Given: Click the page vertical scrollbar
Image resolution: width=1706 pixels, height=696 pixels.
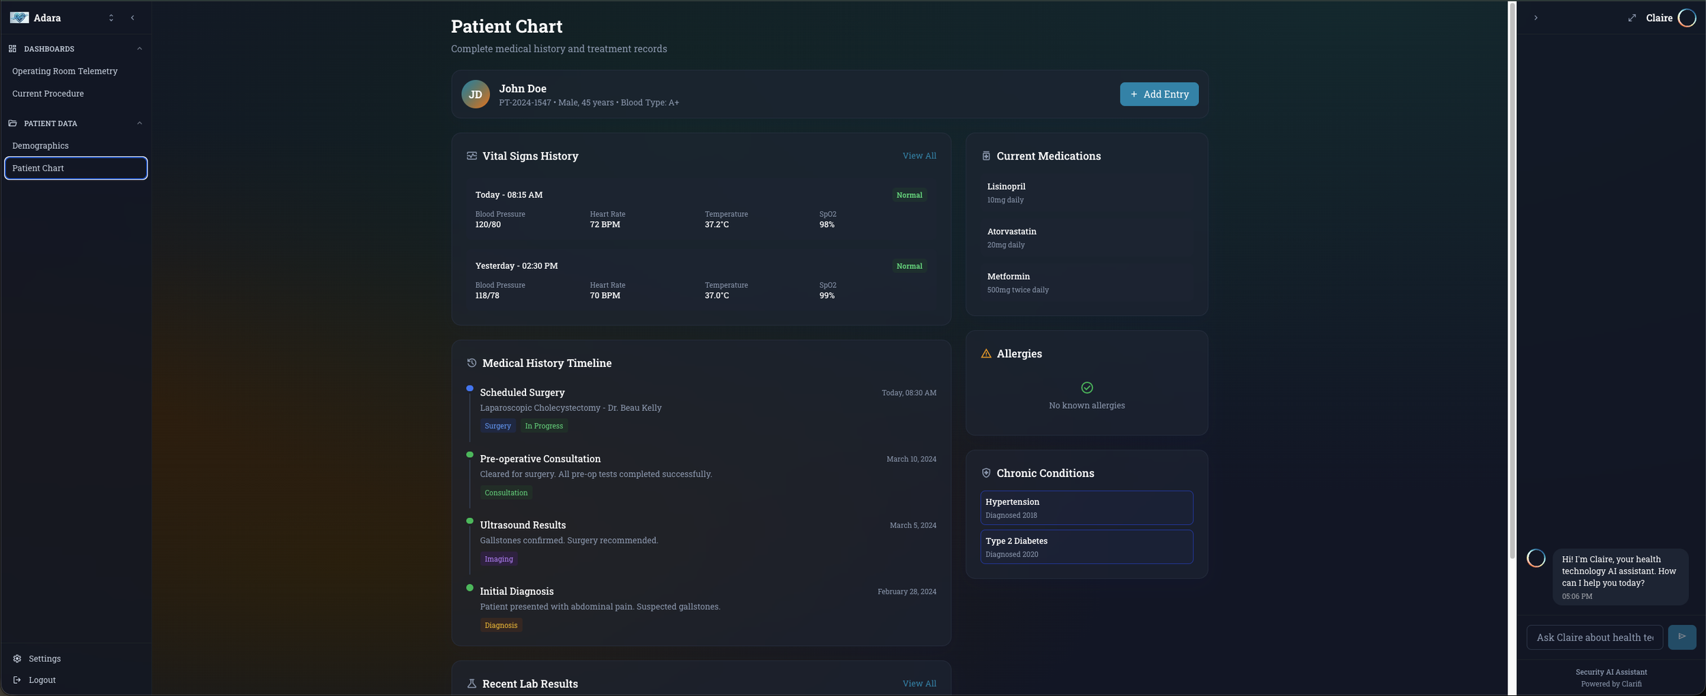Looking at the screenshot, I should coord(1512,280).
